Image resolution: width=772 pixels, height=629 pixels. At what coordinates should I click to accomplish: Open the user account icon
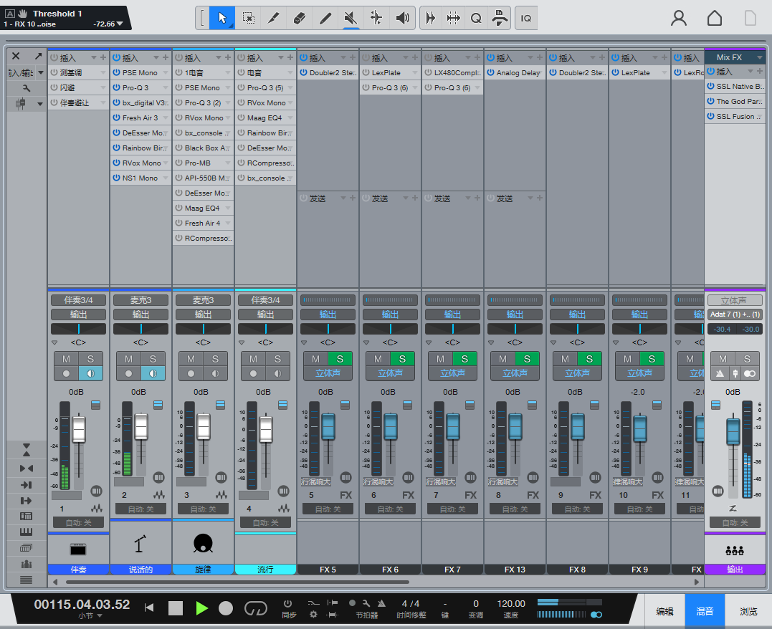[x=678, y=18]
